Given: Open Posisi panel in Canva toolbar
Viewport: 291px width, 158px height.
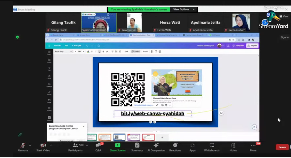Looking at the screenshot, I should (x=145, y=51).
